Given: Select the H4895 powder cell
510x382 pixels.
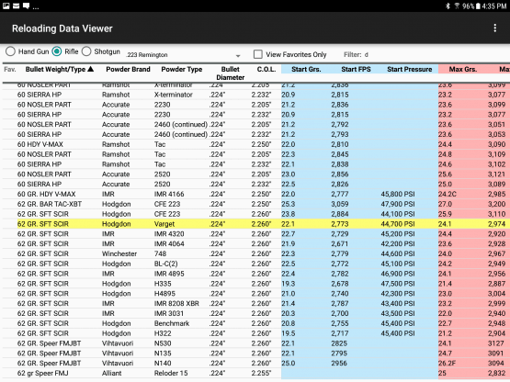Looking at the screenshot, I should point(164,294).
